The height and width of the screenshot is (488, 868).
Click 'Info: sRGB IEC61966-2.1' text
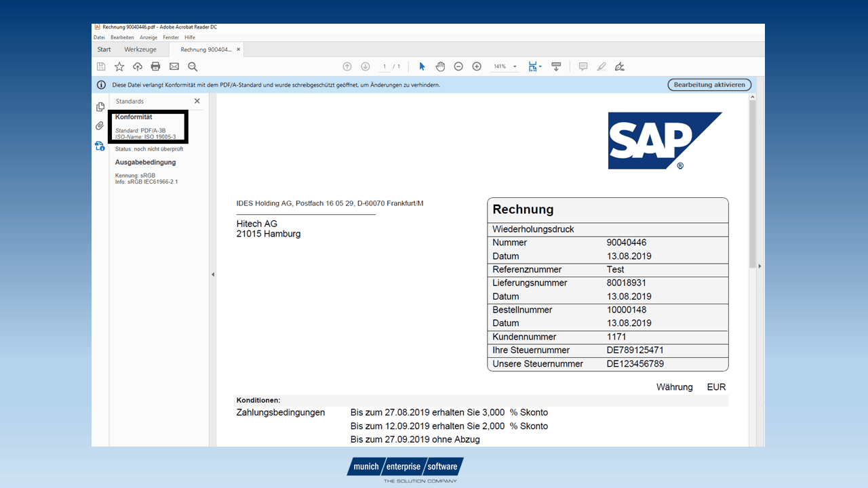(x=146, y=182)
